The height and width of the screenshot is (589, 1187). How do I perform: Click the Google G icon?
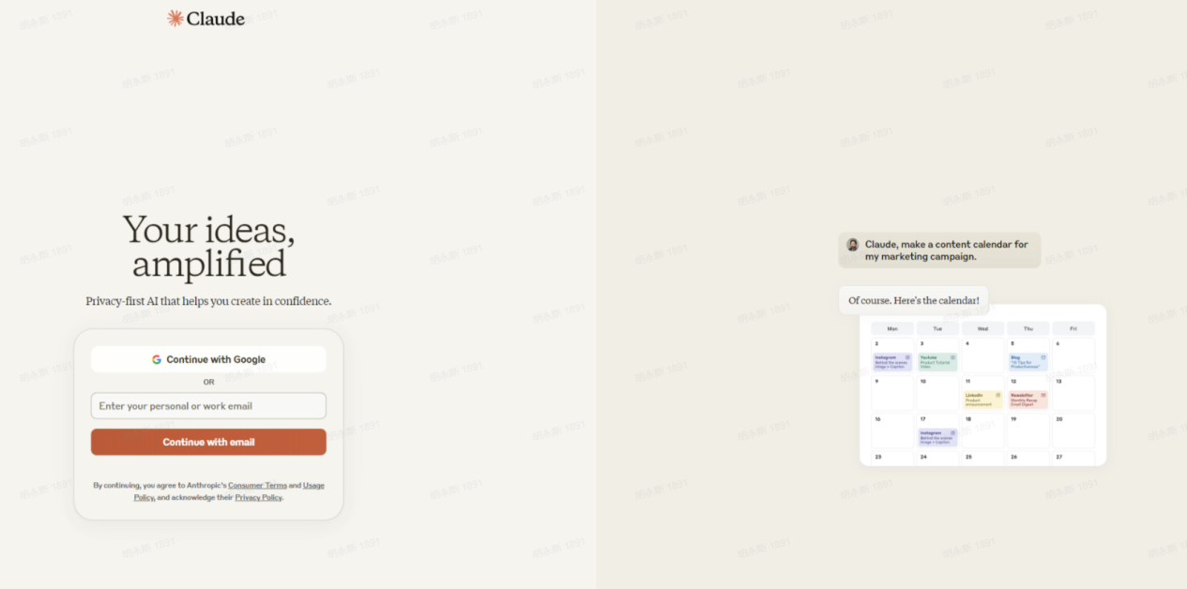point(157,359)
